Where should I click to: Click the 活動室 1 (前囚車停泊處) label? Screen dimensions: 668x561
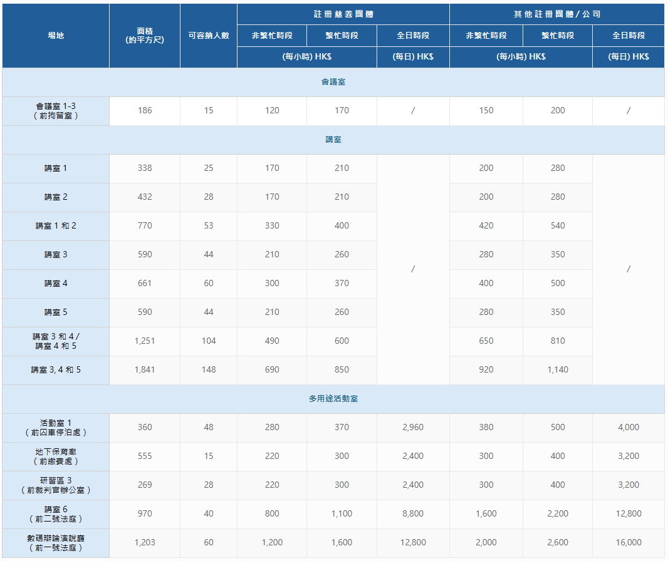pyautogui.click(x=56, y=428)
